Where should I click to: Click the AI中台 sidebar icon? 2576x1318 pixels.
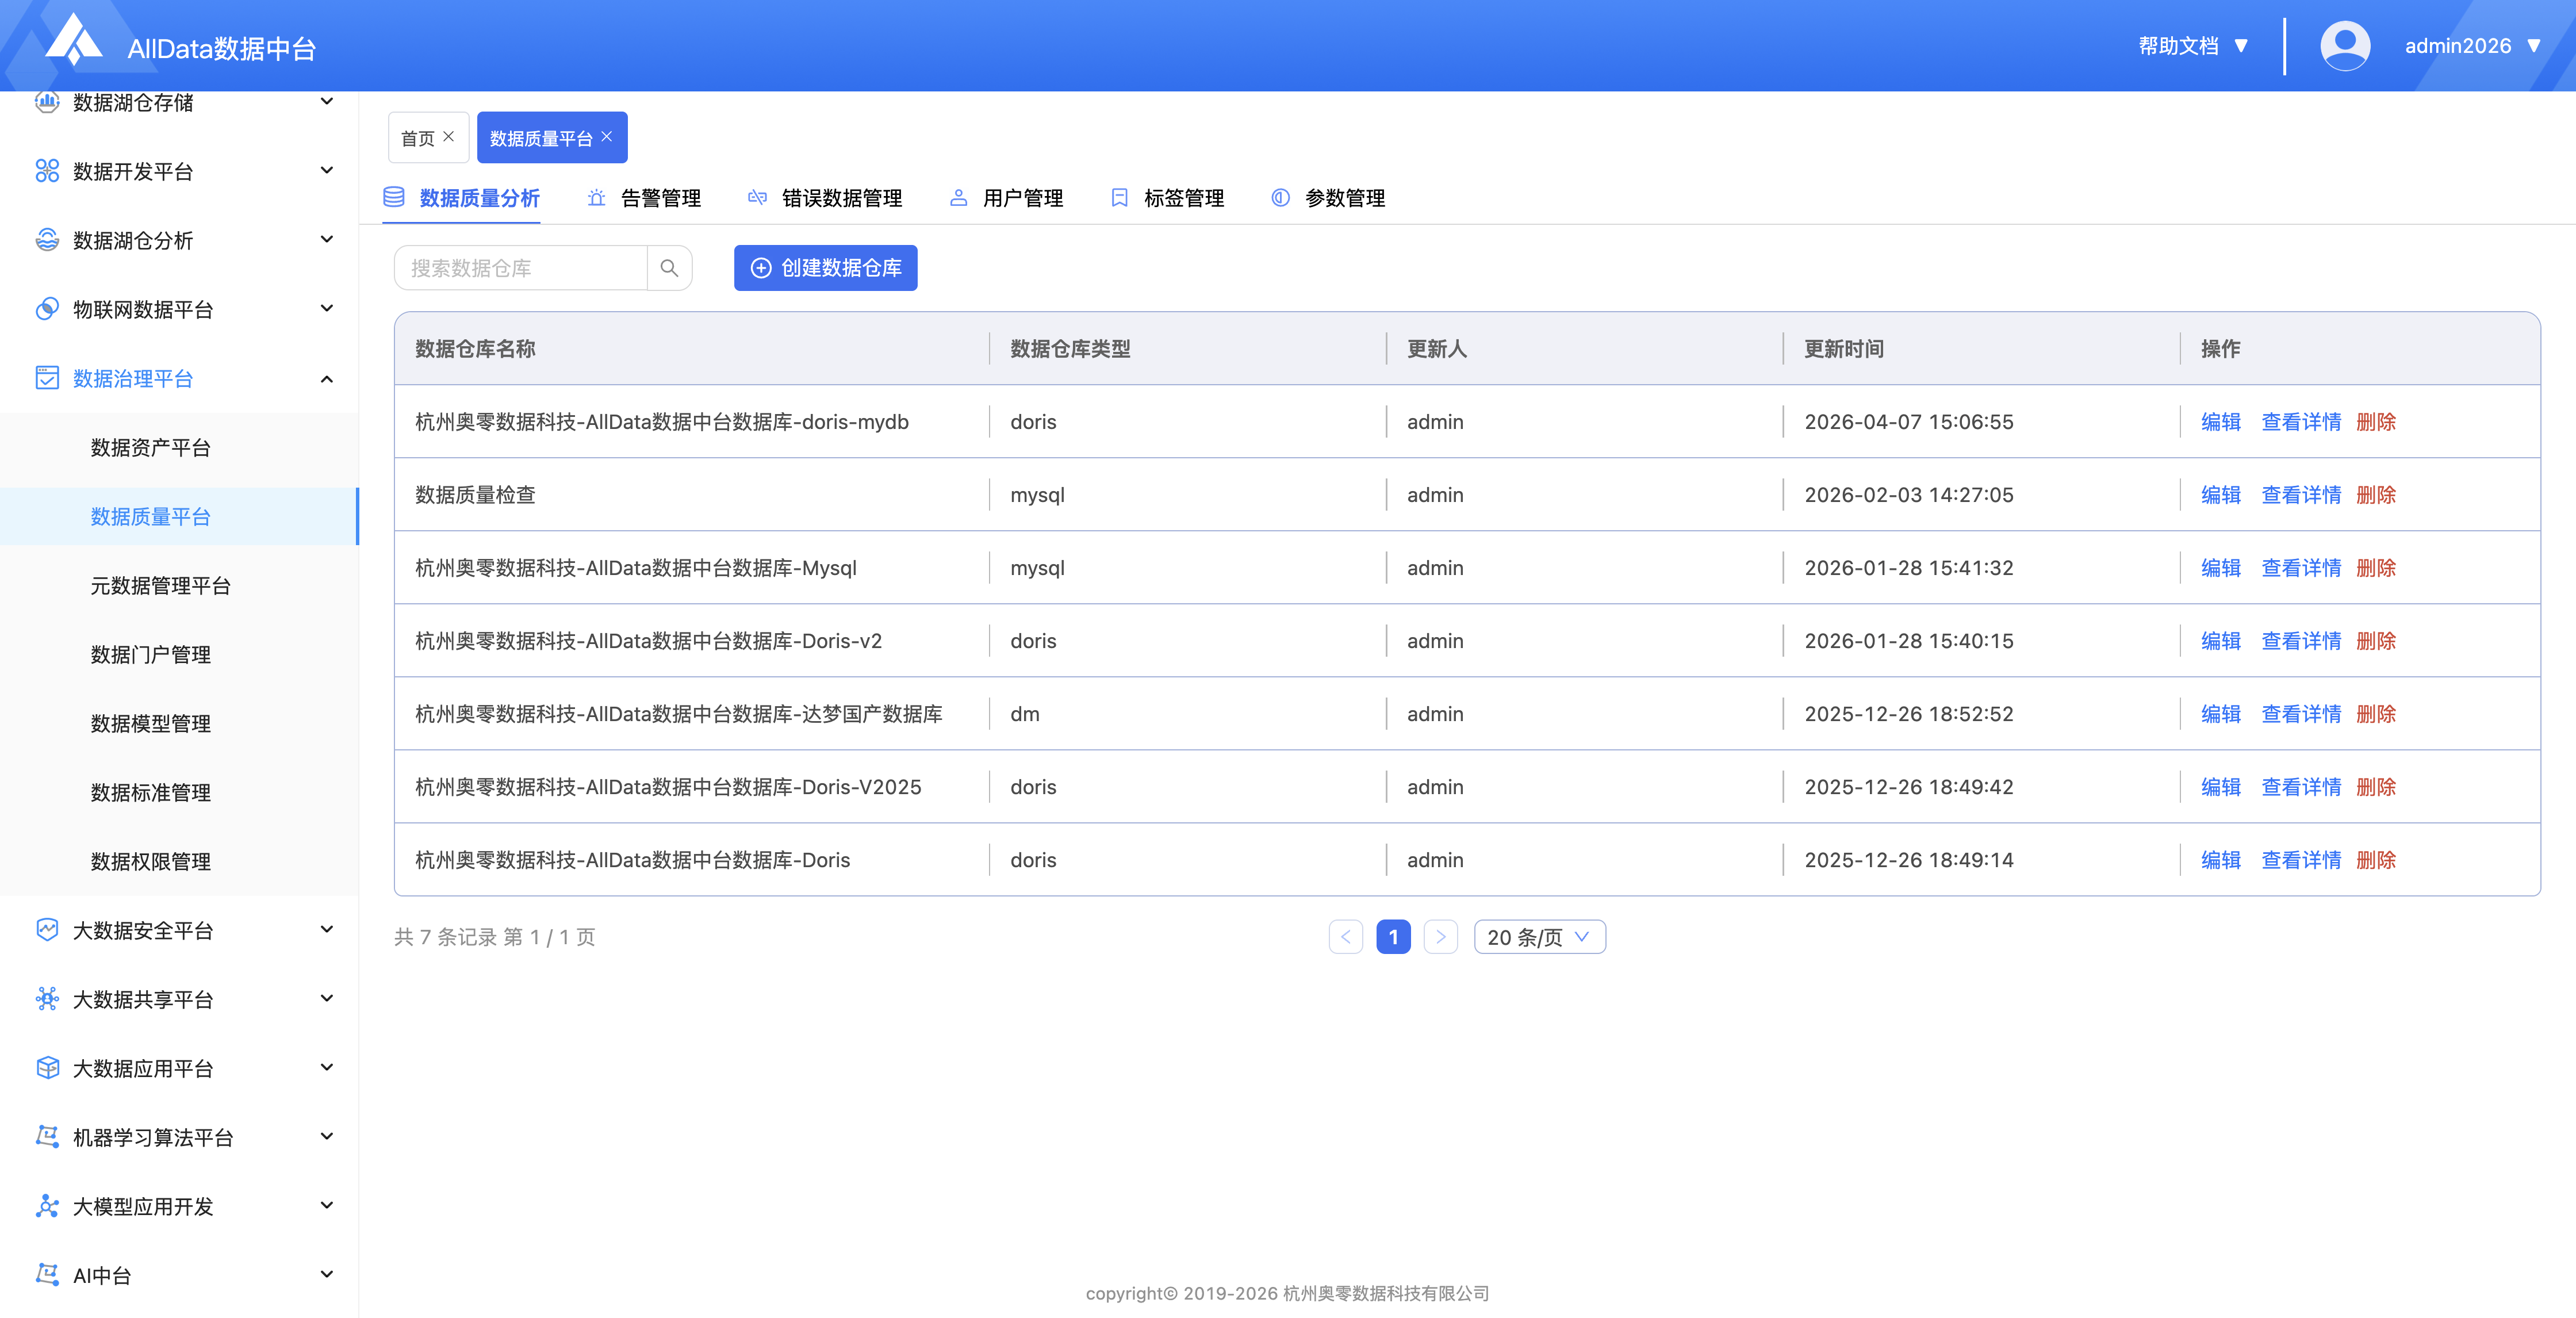point(47,1275)
